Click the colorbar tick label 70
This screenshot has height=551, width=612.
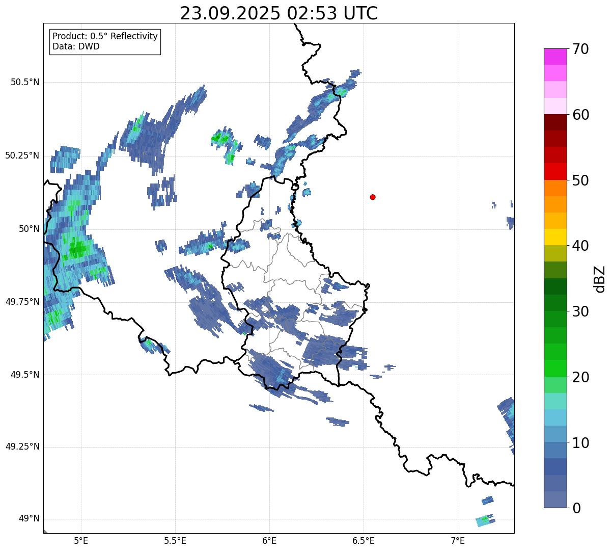pos(580,49)
